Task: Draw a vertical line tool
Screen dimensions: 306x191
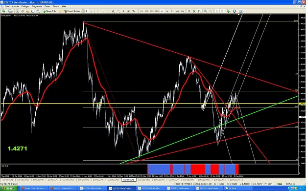Action: point(98,11)
